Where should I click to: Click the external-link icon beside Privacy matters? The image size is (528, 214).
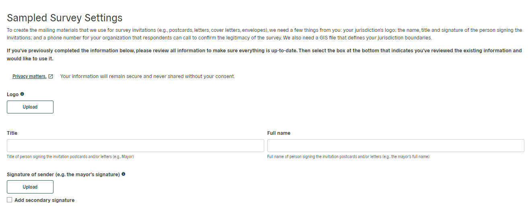tap(51, 76)
